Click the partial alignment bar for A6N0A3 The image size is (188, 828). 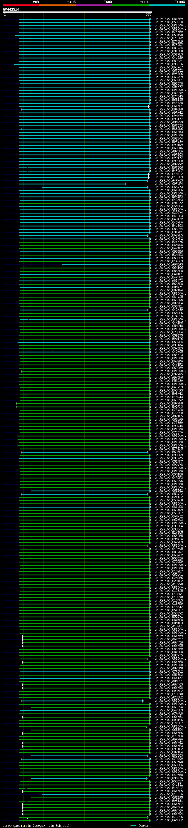[106, 265]
